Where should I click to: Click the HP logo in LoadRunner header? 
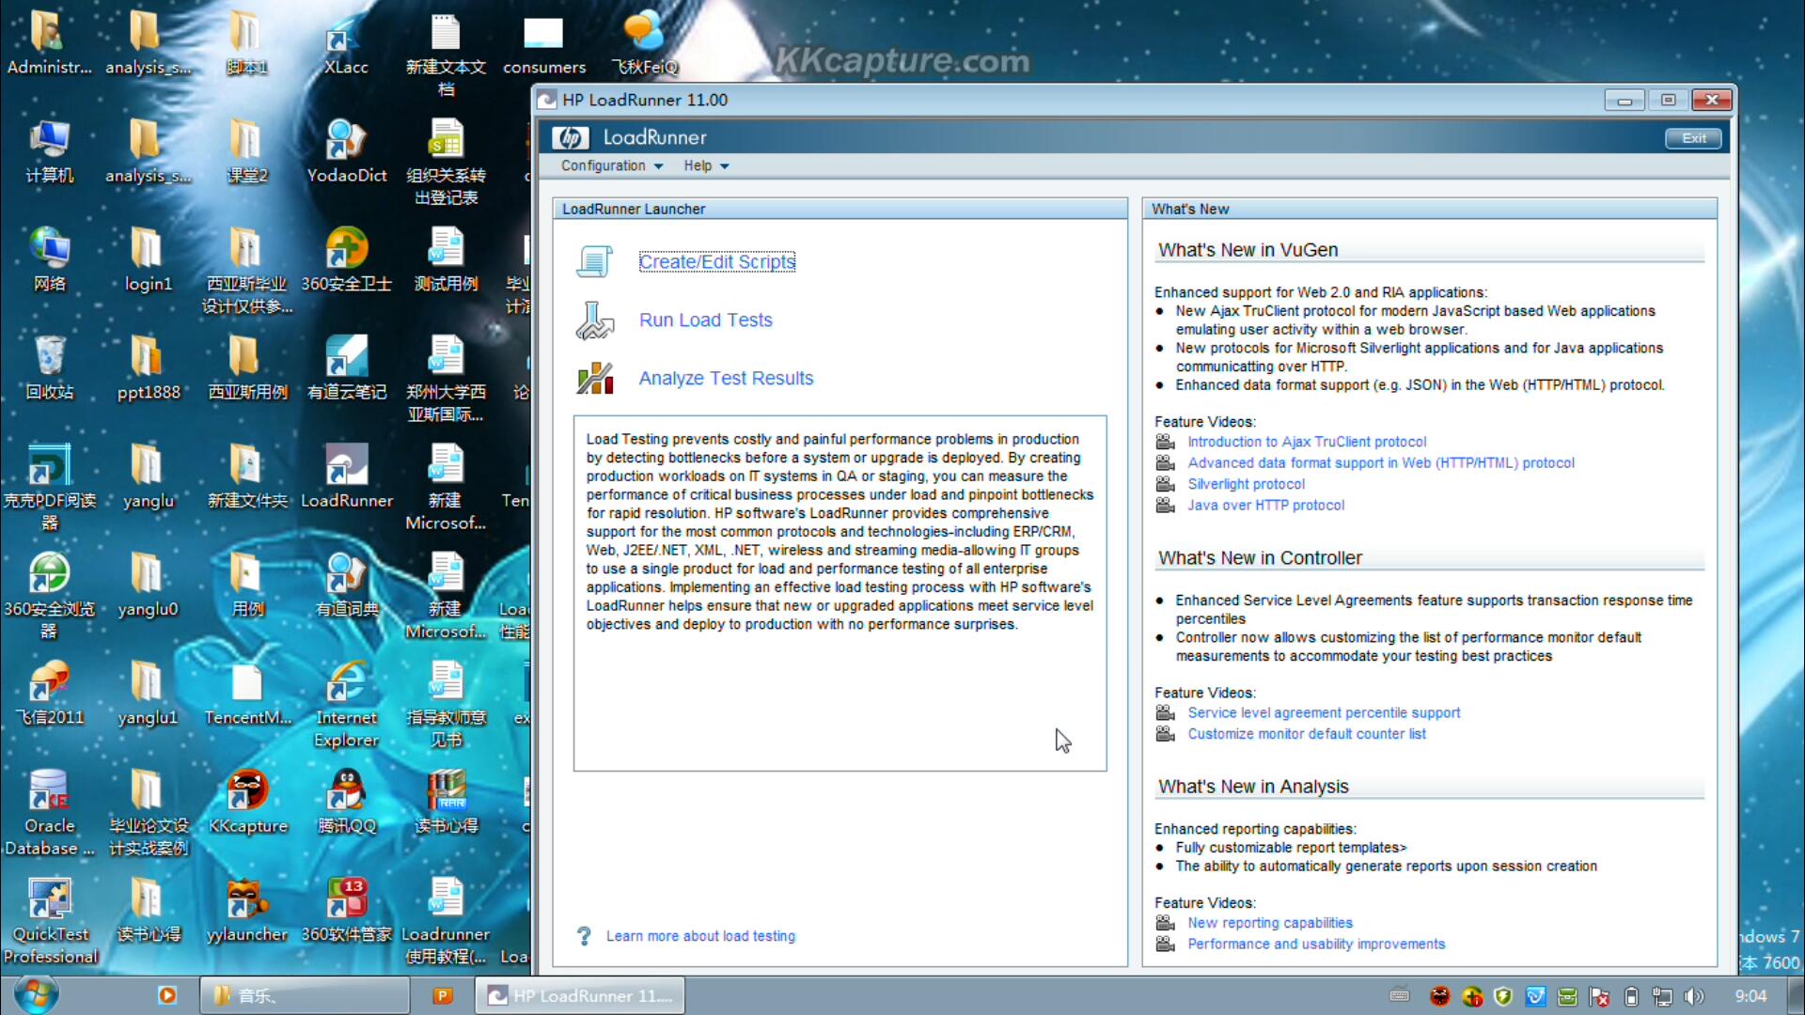[570, 137]
